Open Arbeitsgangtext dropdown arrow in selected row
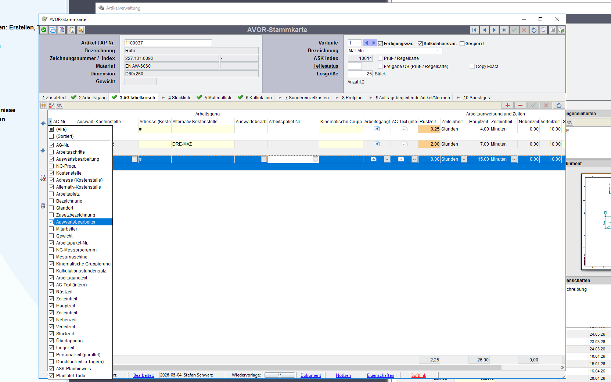The width and height of the screenshot is (611, 382). coord(387,159)
